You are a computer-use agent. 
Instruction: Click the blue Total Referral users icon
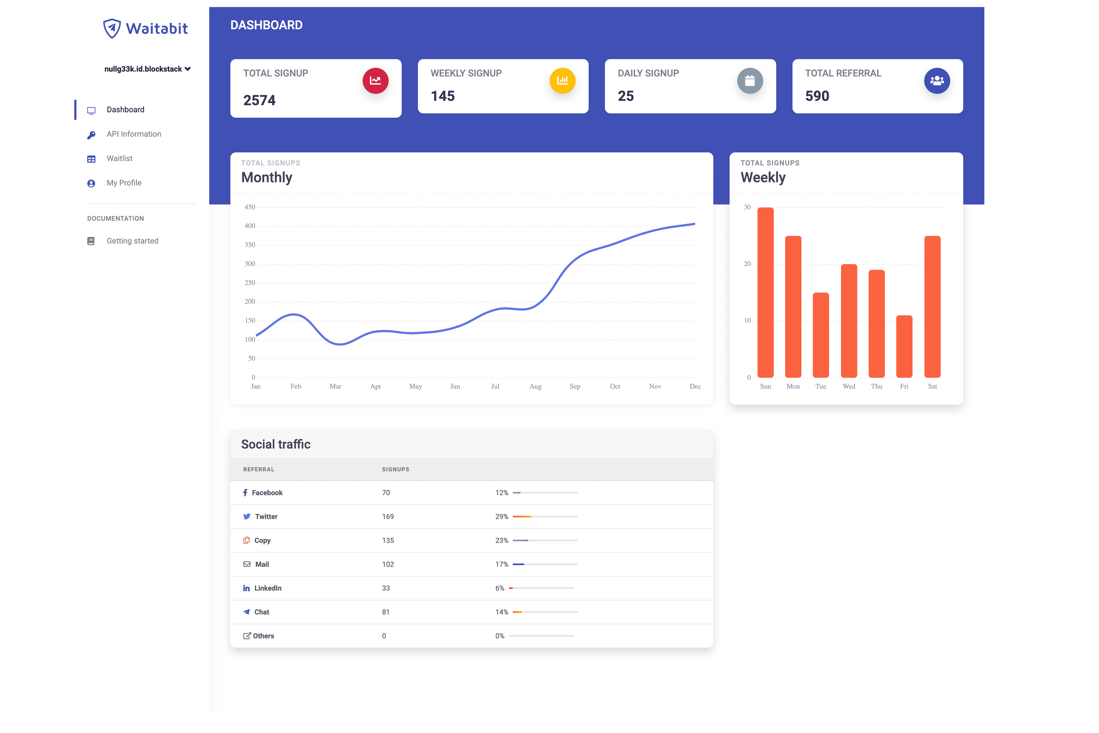936,81
